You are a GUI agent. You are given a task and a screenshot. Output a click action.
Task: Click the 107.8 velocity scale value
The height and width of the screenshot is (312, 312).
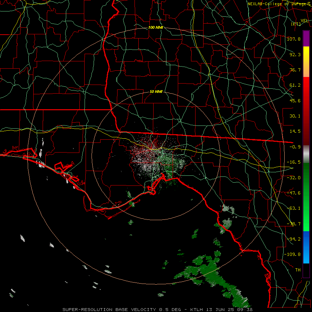tap(294, 39)
